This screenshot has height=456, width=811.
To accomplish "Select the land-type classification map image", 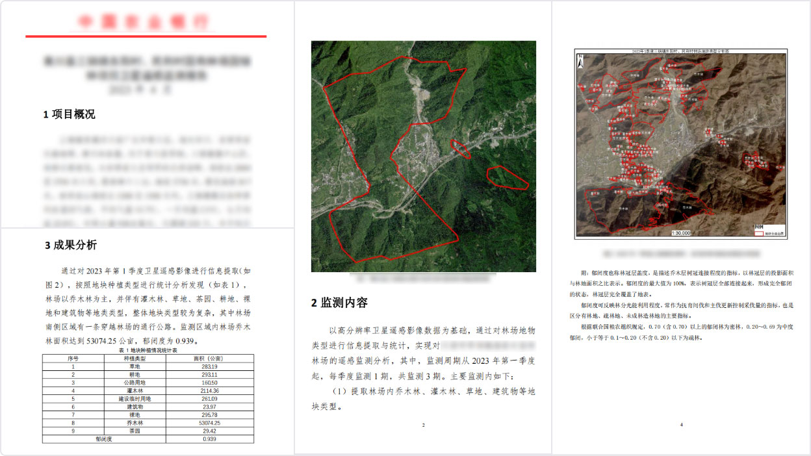I will 681,144.
